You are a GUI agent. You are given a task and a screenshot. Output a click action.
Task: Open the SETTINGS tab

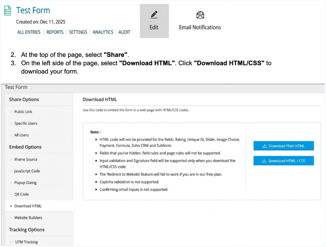point(78,32)
